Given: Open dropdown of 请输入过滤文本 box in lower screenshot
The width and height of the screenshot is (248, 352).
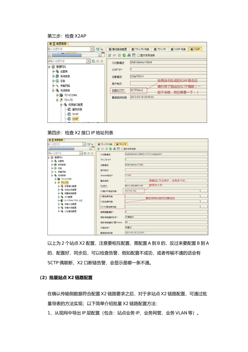Looking at the screenshot, I should (x=81, y=153).
